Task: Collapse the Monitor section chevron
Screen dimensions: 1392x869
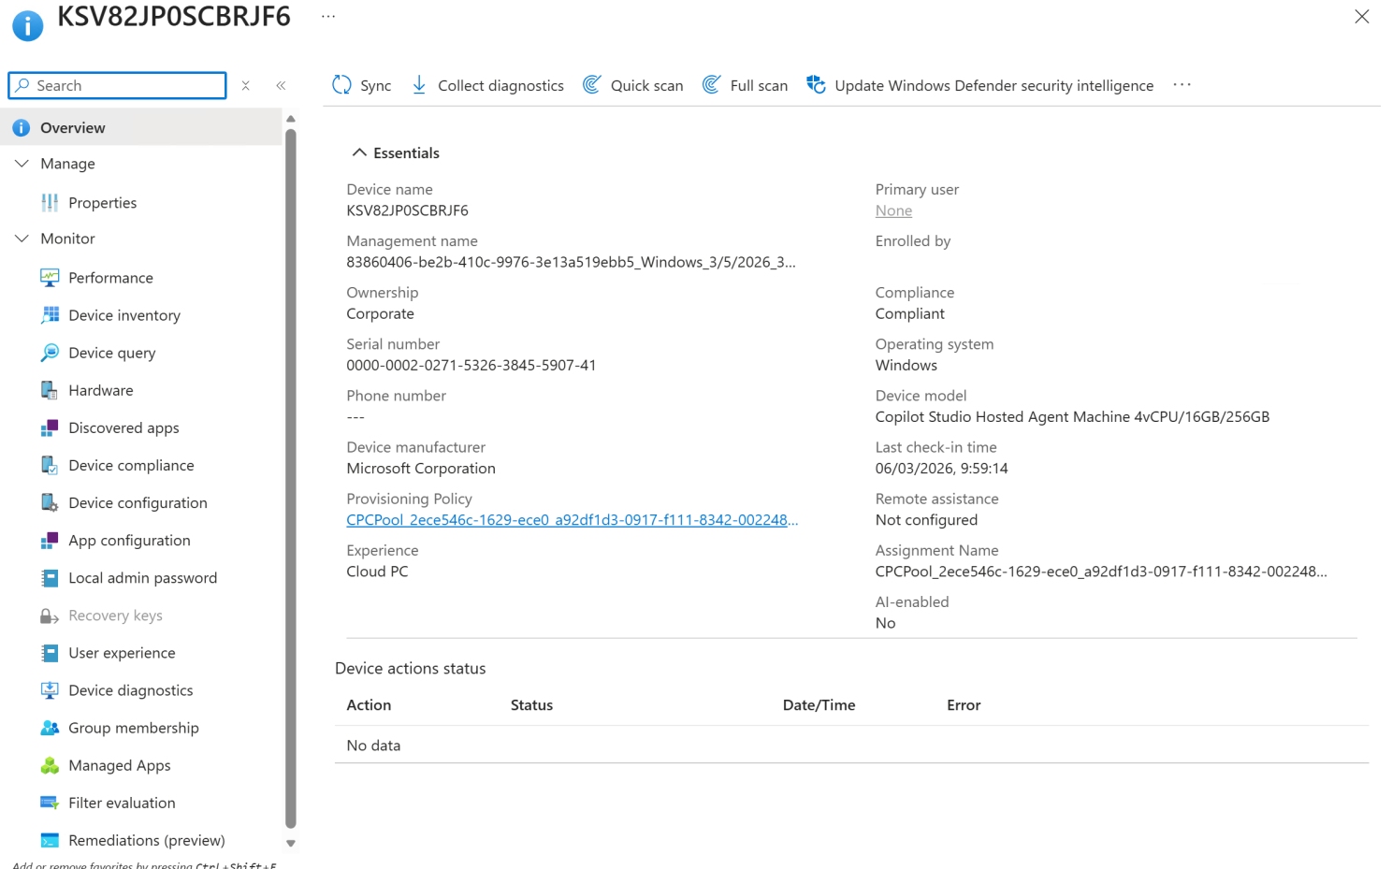Action: pyautogui.click(x=22, y=239)
